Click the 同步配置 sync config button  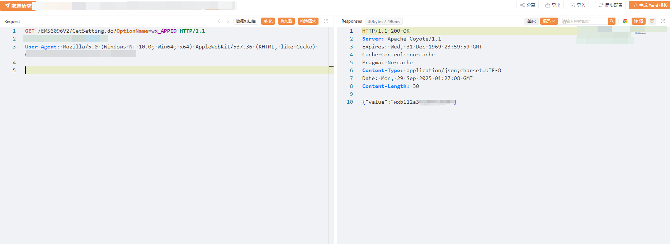coord(610,5)
